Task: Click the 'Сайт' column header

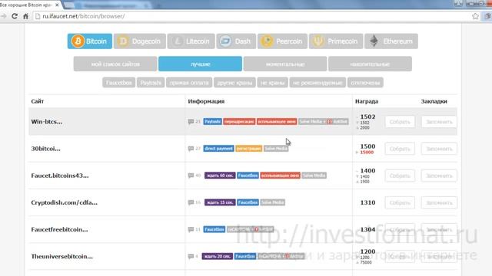Action: [38, 101]
